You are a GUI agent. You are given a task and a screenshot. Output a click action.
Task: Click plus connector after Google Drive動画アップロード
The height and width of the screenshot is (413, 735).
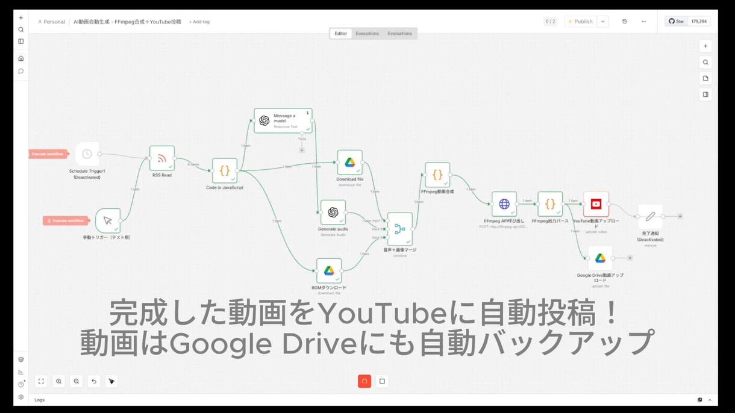(630, 258)
